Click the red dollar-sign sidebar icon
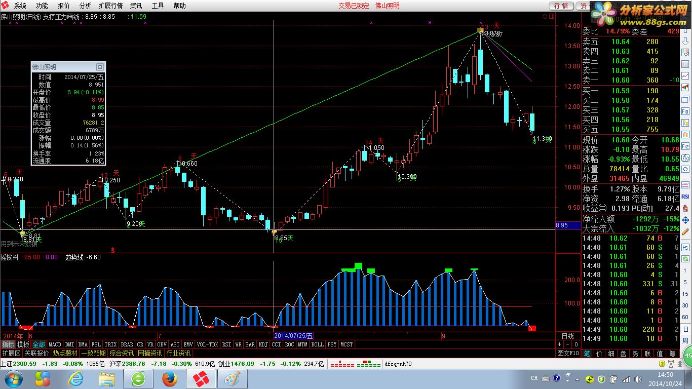The height and width of the screenshot is (389, 692). coord(685,208)
